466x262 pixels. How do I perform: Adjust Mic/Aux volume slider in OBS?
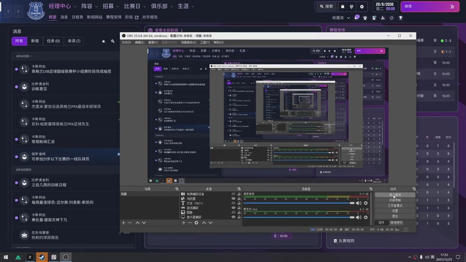(x=299, y=217)
